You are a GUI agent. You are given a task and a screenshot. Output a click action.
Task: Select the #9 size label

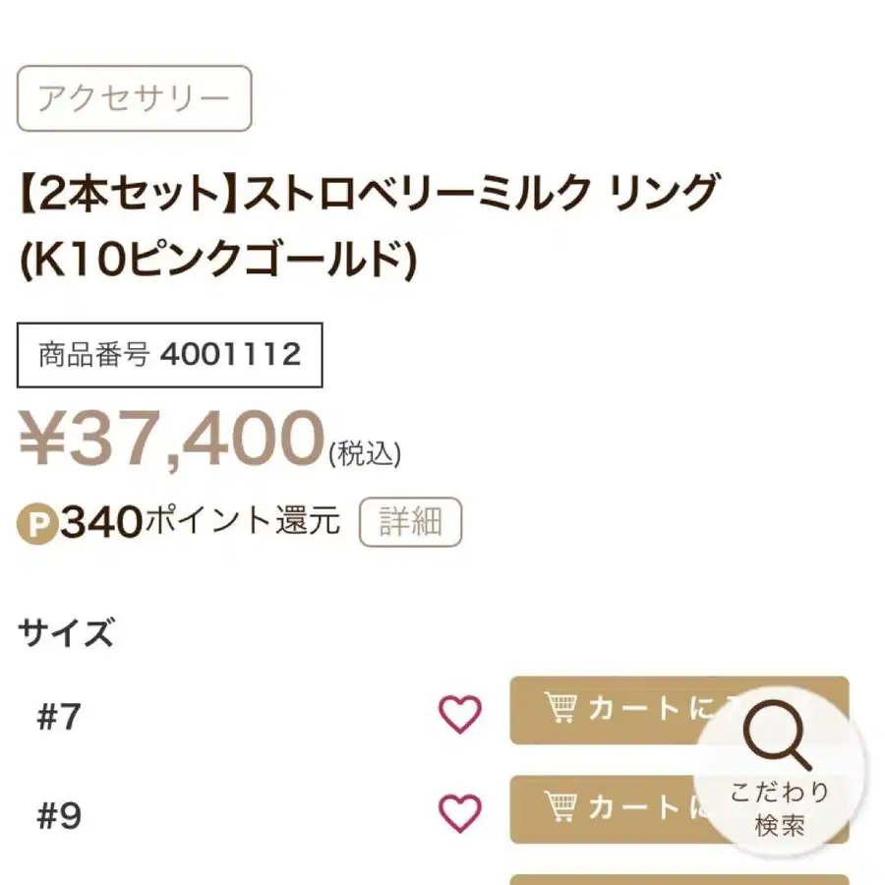(x=59, y=815)
